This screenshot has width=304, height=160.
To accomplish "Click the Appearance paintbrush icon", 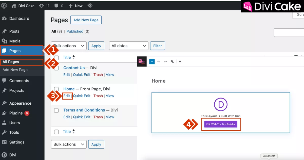I will (x=4, y=103).
